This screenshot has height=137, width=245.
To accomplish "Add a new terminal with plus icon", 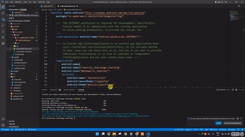I will click(228, 90).
